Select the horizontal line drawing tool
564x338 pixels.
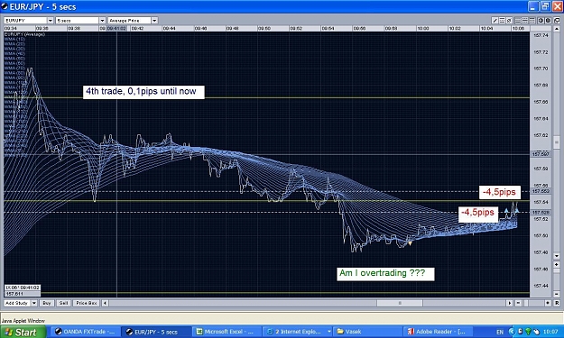pyautogui.click(x=502, y=21)
